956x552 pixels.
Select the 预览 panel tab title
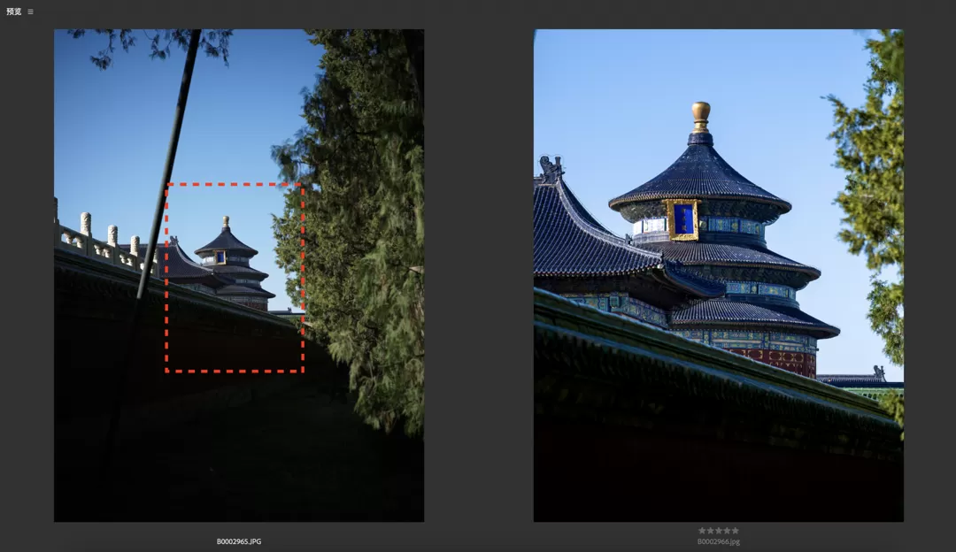point(13,11)
